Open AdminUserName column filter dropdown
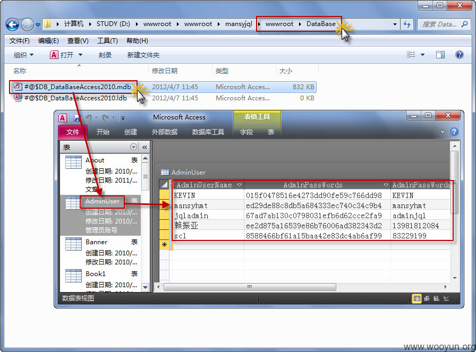The width and height of the screenshot is (476, 352). click(239, 185)
